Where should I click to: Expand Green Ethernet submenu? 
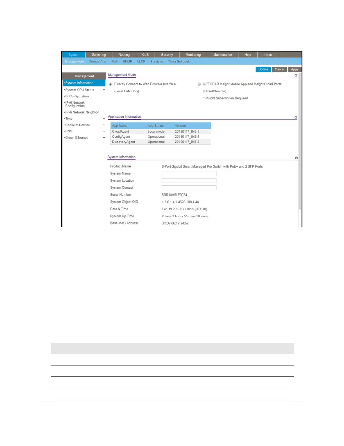point(104,138)
